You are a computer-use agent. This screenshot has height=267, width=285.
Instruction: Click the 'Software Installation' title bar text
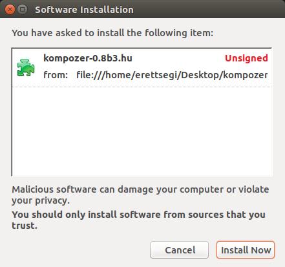(84, 10)
